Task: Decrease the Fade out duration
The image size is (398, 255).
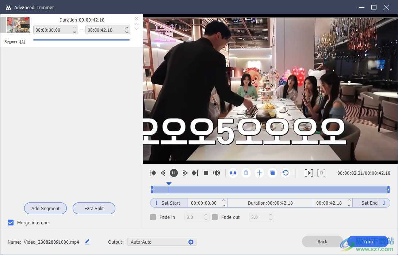Action: (x=271, y=219)
